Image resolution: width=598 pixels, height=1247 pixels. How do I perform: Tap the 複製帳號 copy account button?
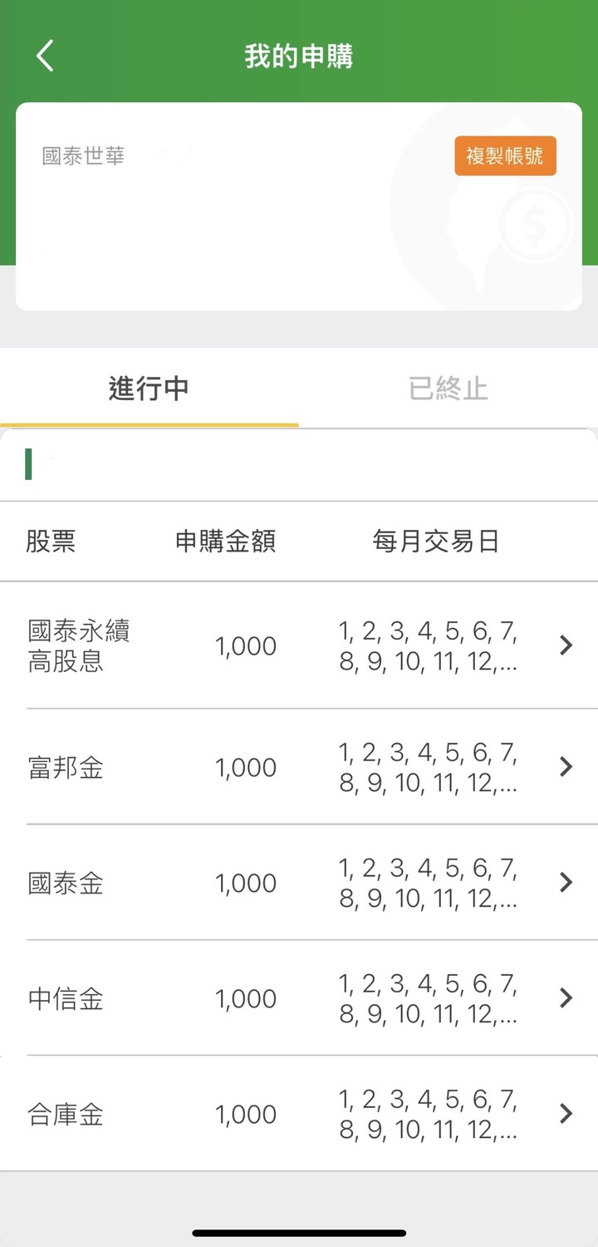[505, 156]
